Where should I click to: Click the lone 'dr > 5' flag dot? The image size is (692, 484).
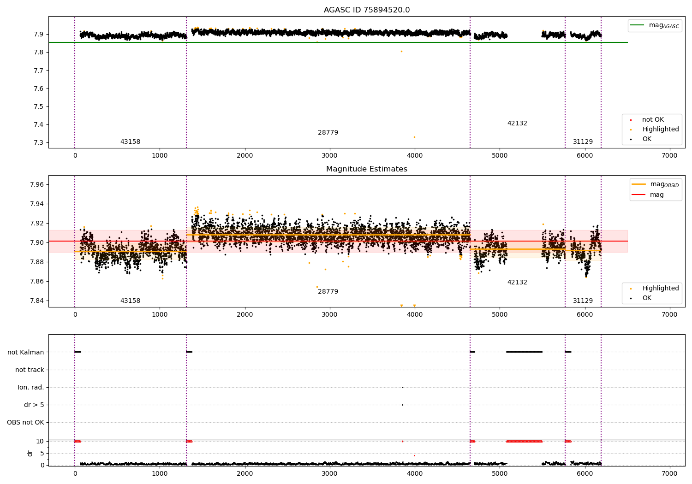pyautogui.click(x=403, y=405)
